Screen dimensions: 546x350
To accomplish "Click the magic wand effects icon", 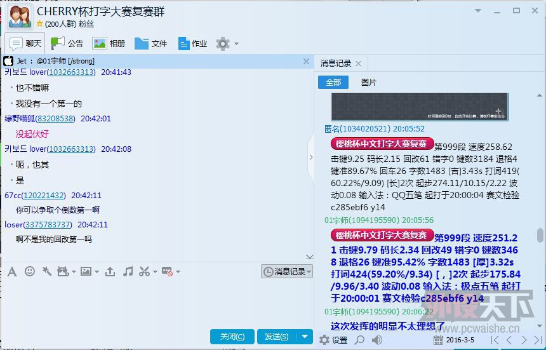I will [x=46, y=272].
